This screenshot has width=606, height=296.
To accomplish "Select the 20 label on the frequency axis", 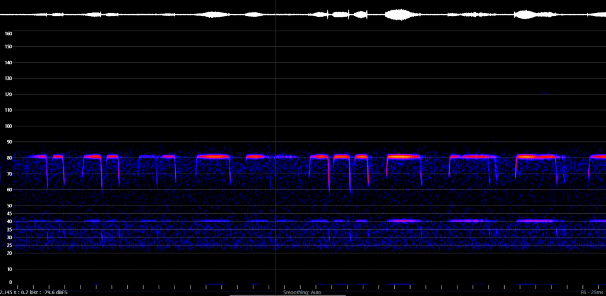I will pyautogui.click(x=8, y=253).
